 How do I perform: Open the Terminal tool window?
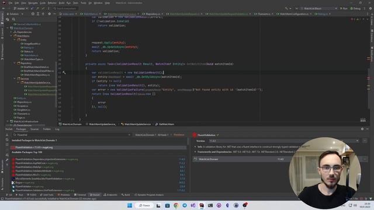click(x=80, y=195)
